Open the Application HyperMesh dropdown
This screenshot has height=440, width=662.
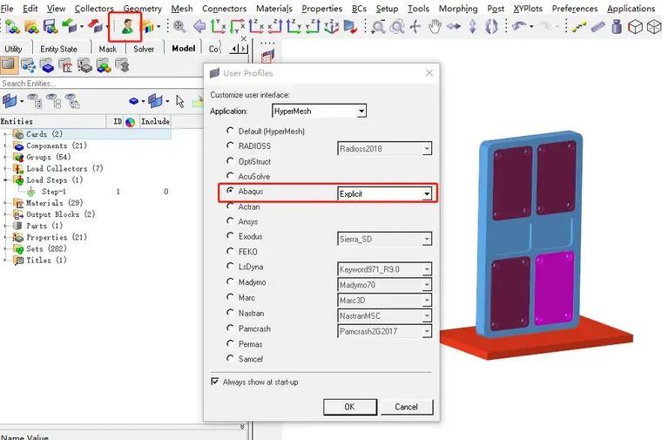[x=361, y=112]
